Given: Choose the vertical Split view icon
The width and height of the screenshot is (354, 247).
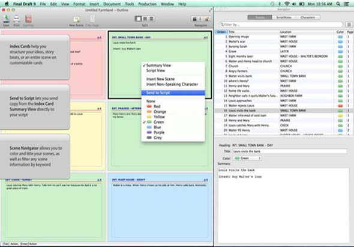Looking at the screenshot, I should pyautogui.click(x=145, y=19).
